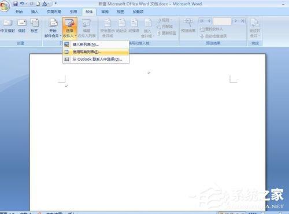Open 匹配域 match fields

point(165,27)
